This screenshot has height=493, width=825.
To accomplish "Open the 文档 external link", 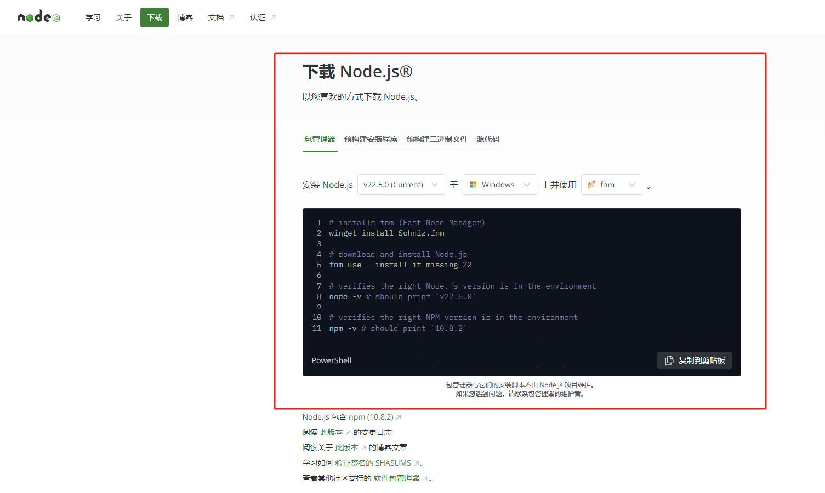I will coord(221,18).
